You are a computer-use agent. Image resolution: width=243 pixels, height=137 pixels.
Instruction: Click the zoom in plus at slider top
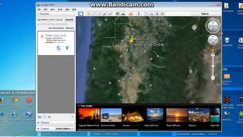point(213,54)
